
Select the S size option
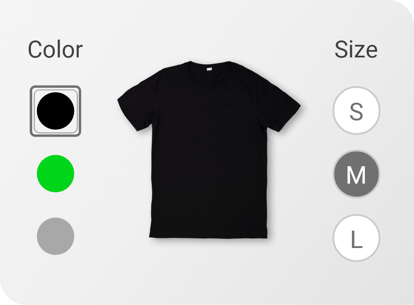pos(357,111)
